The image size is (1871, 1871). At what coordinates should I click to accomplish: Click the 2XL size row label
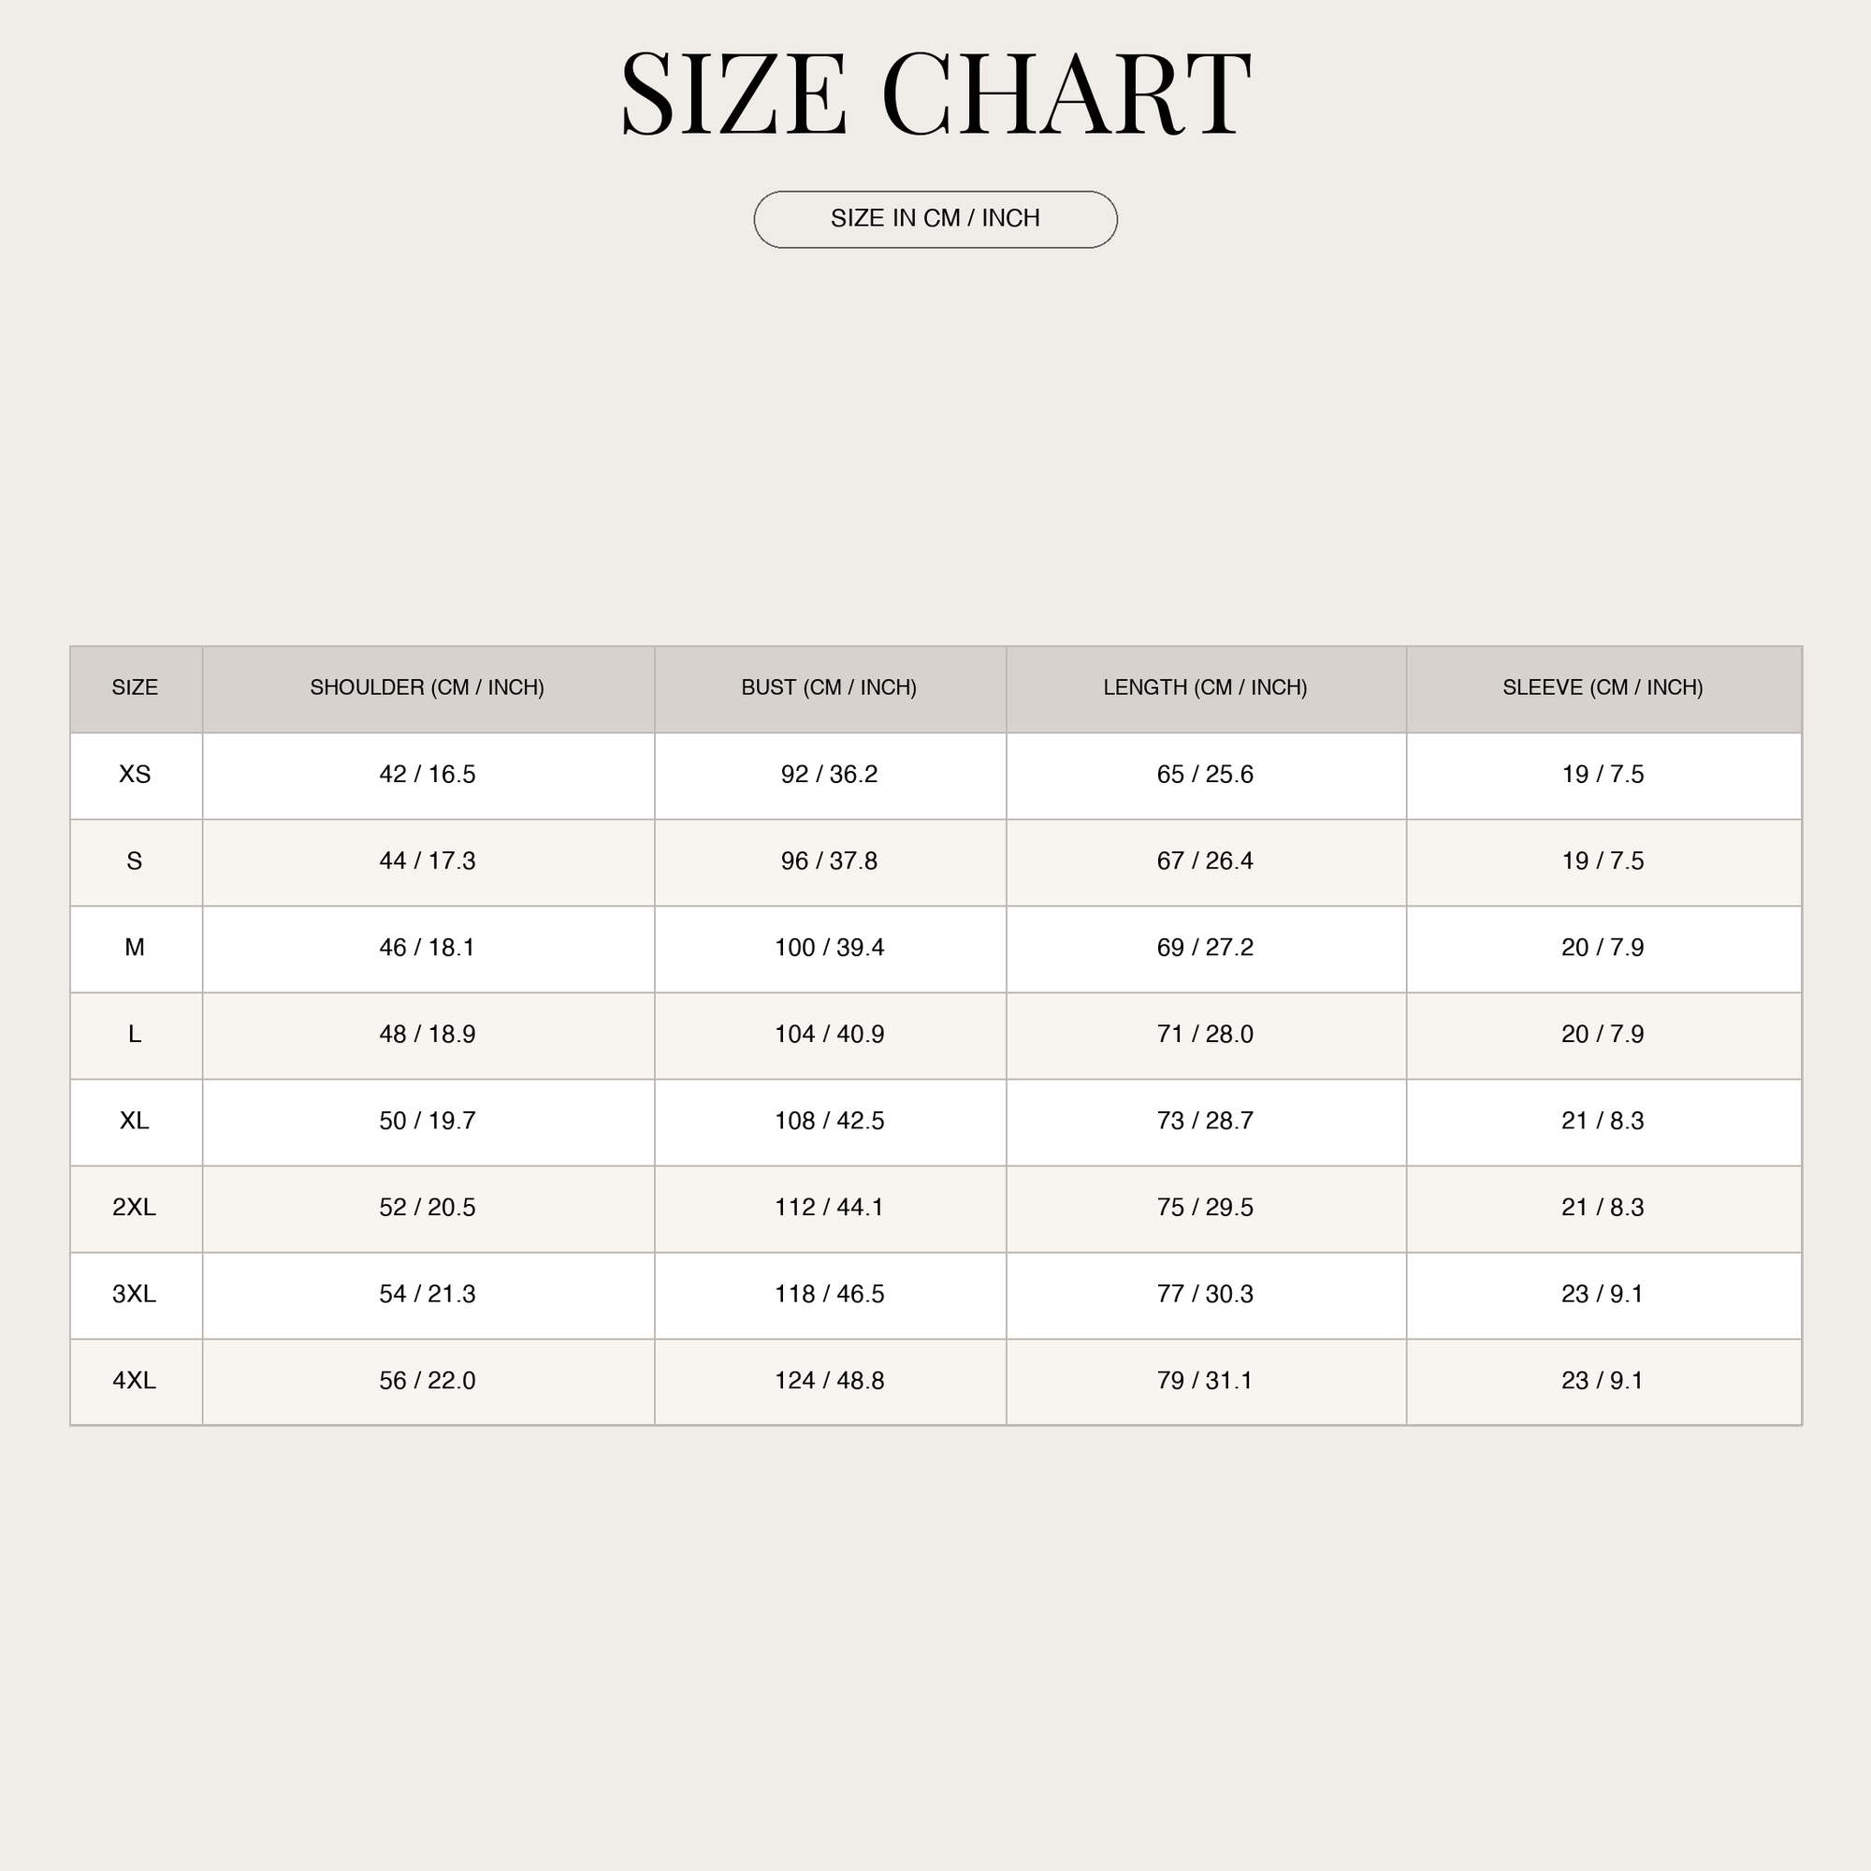click(135, 1208)
